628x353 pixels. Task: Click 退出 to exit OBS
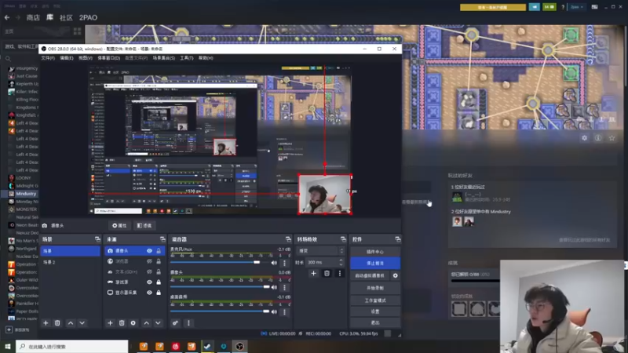point(375,322)
